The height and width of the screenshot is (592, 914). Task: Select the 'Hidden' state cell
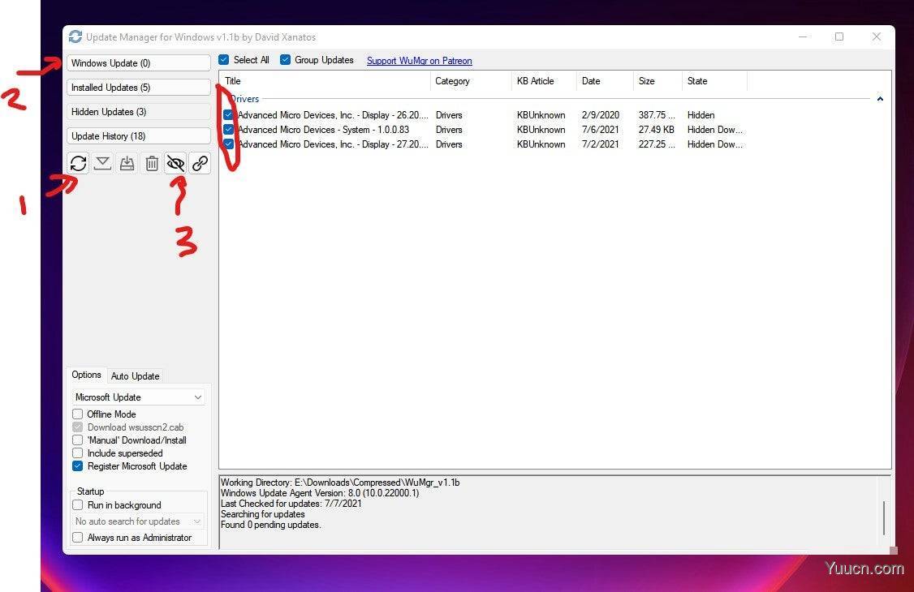click(701, 115)
